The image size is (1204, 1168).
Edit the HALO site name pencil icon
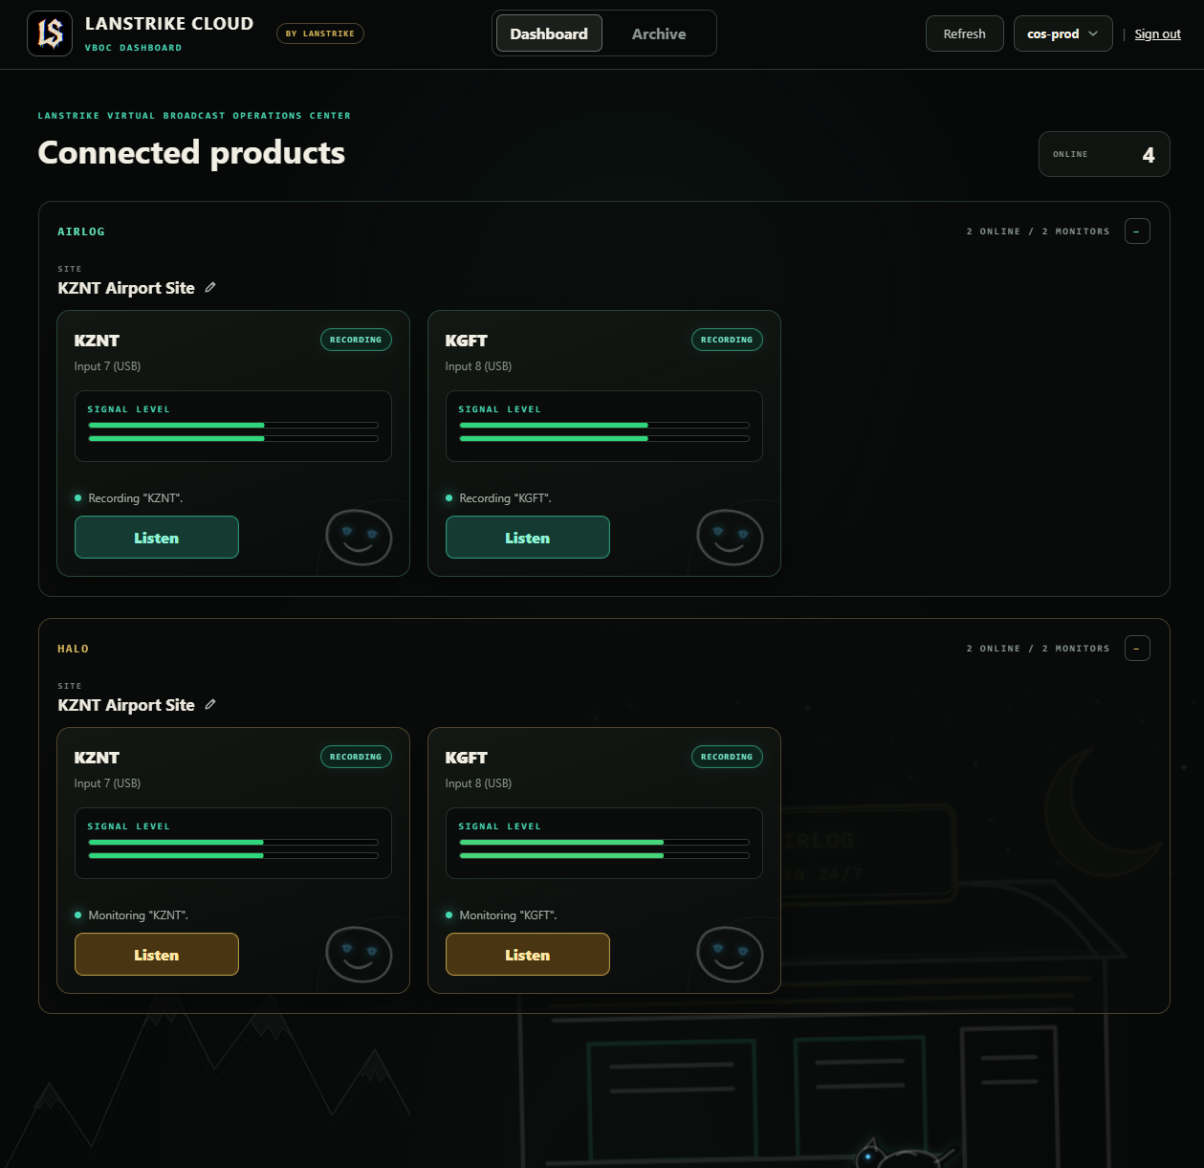coord(210,704)
